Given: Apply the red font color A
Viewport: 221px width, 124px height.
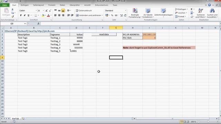Looking at the screenshot, I should tap(48, 15).
